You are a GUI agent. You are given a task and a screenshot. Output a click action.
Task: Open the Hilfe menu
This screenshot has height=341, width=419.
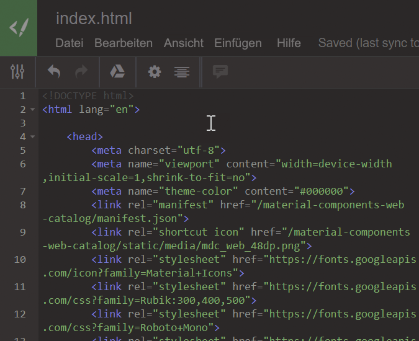[289, 43]
